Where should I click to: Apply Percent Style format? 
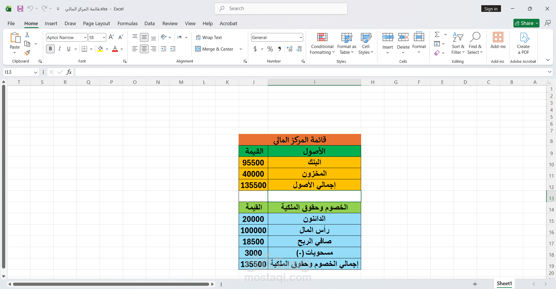[270, 49]
